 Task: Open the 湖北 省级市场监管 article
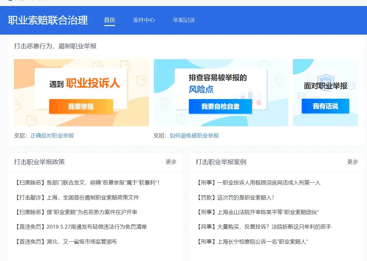(66, 242)
